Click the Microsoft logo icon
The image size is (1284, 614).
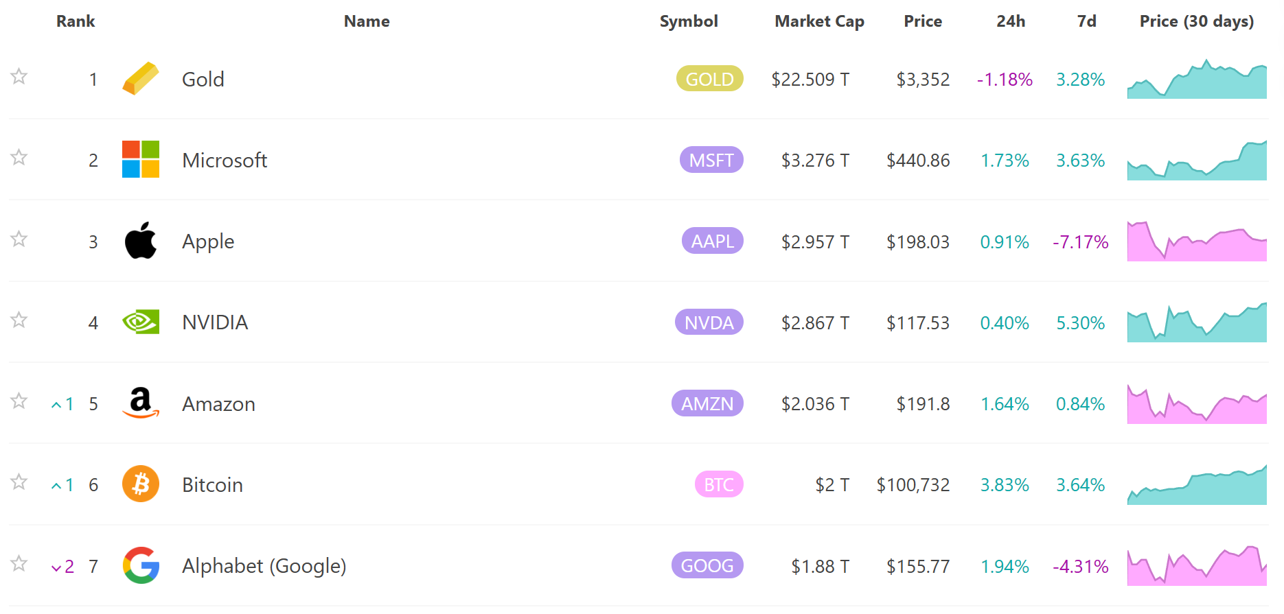141,159
